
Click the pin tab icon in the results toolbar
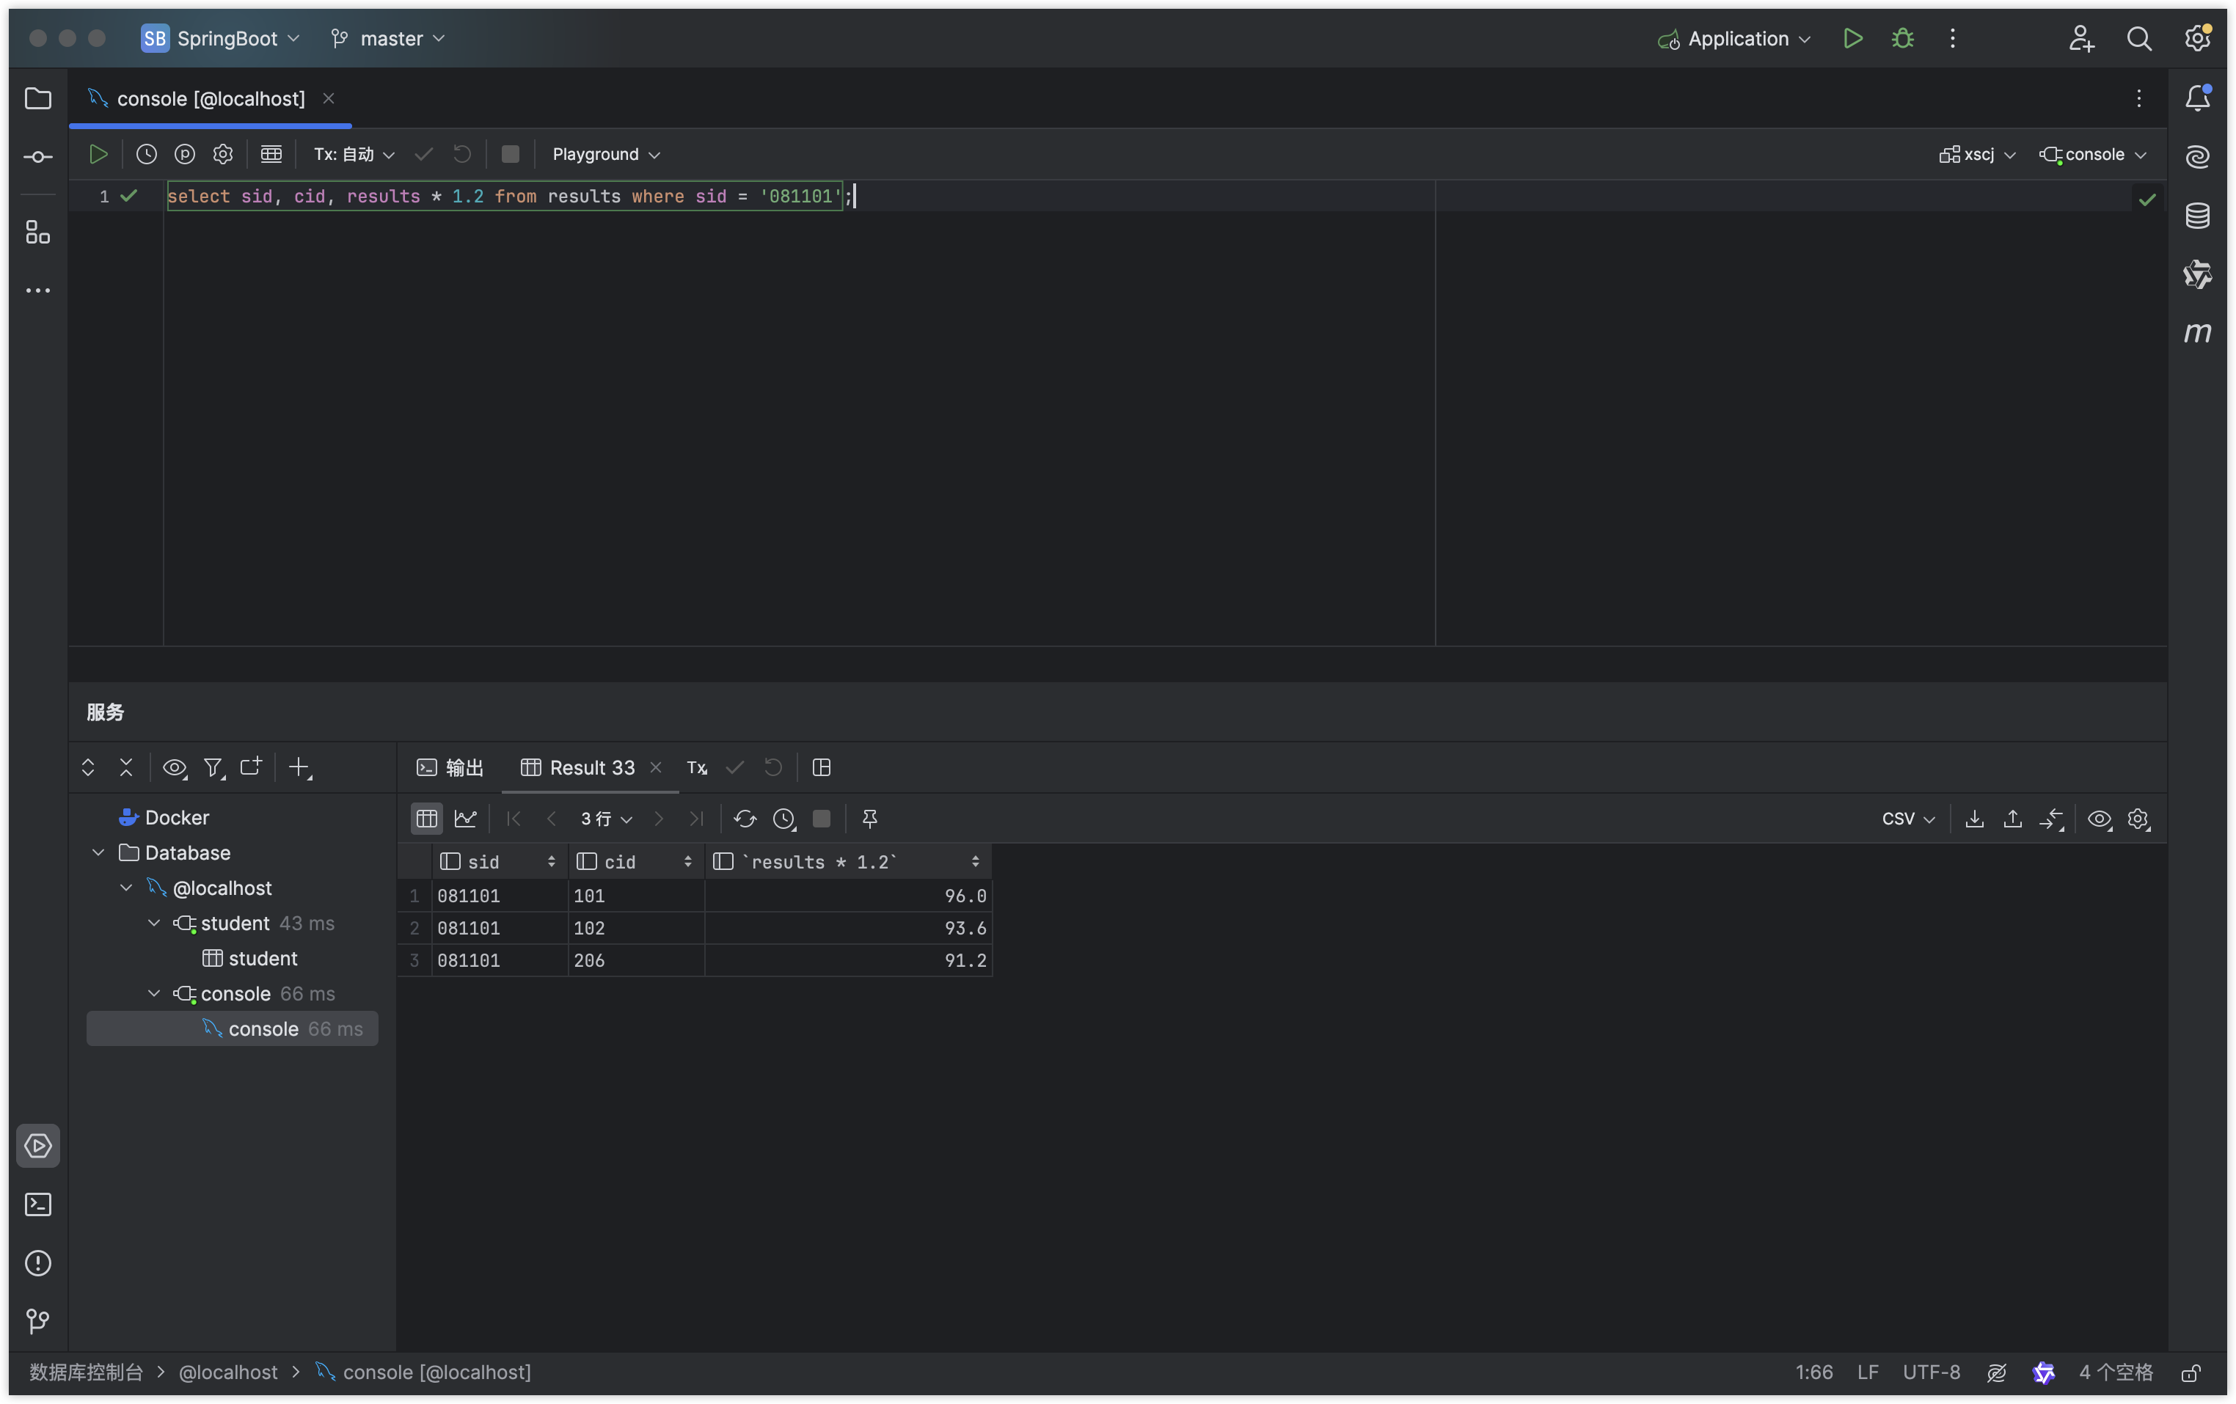coord(869,818)
